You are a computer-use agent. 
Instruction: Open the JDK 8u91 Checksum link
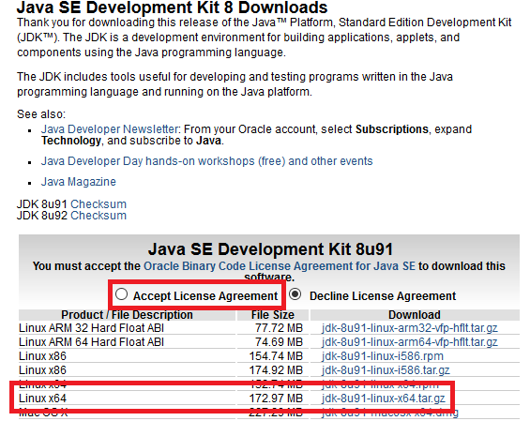click(98, 204)
